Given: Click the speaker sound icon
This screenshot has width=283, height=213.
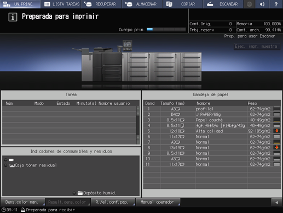Looking at the screenshot, I should pyautogui.click(x=262, y=4).
